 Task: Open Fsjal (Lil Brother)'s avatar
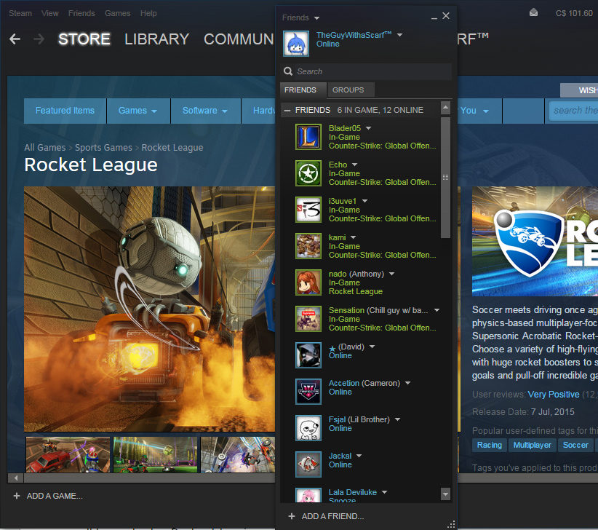point(308,428)
